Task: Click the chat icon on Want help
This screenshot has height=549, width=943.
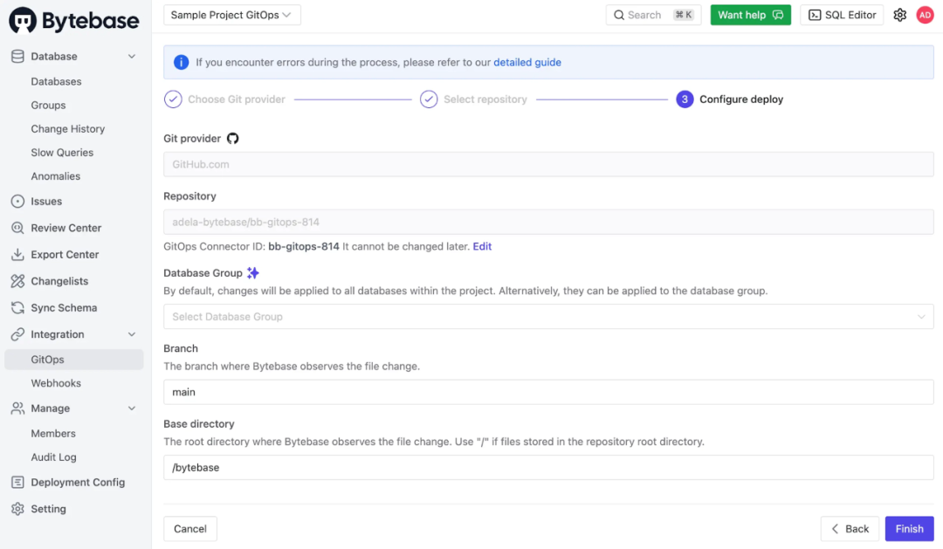Action: click(x=778, y=15)
